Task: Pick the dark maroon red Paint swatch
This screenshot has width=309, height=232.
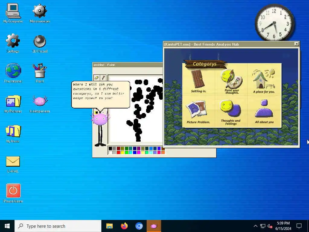Action: [x=118, y=148]
